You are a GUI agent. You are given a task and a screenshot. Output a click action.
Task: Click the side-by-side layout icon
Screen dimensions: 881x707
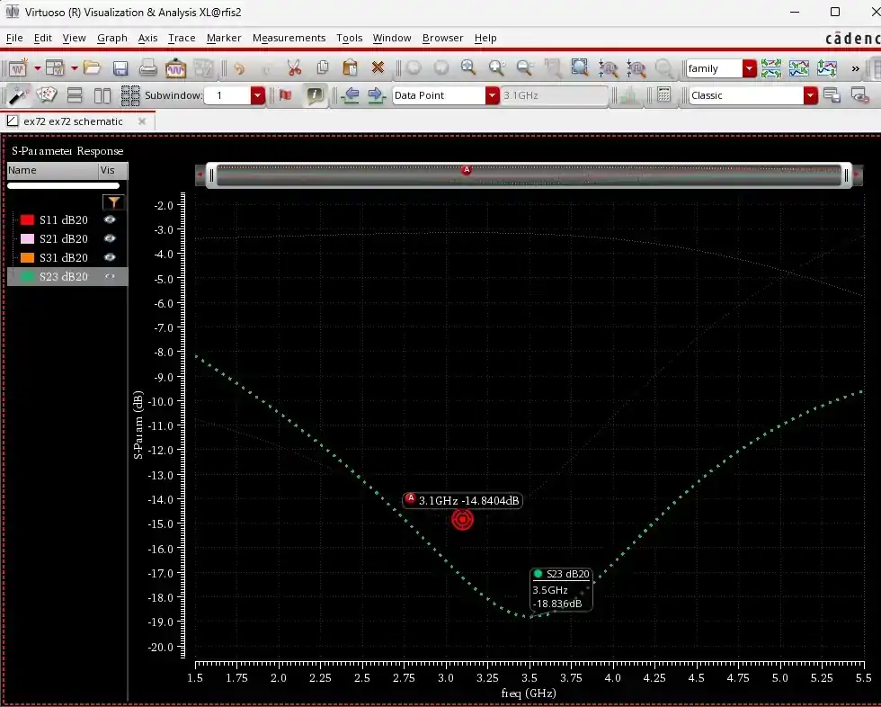[x=102, y=95]
